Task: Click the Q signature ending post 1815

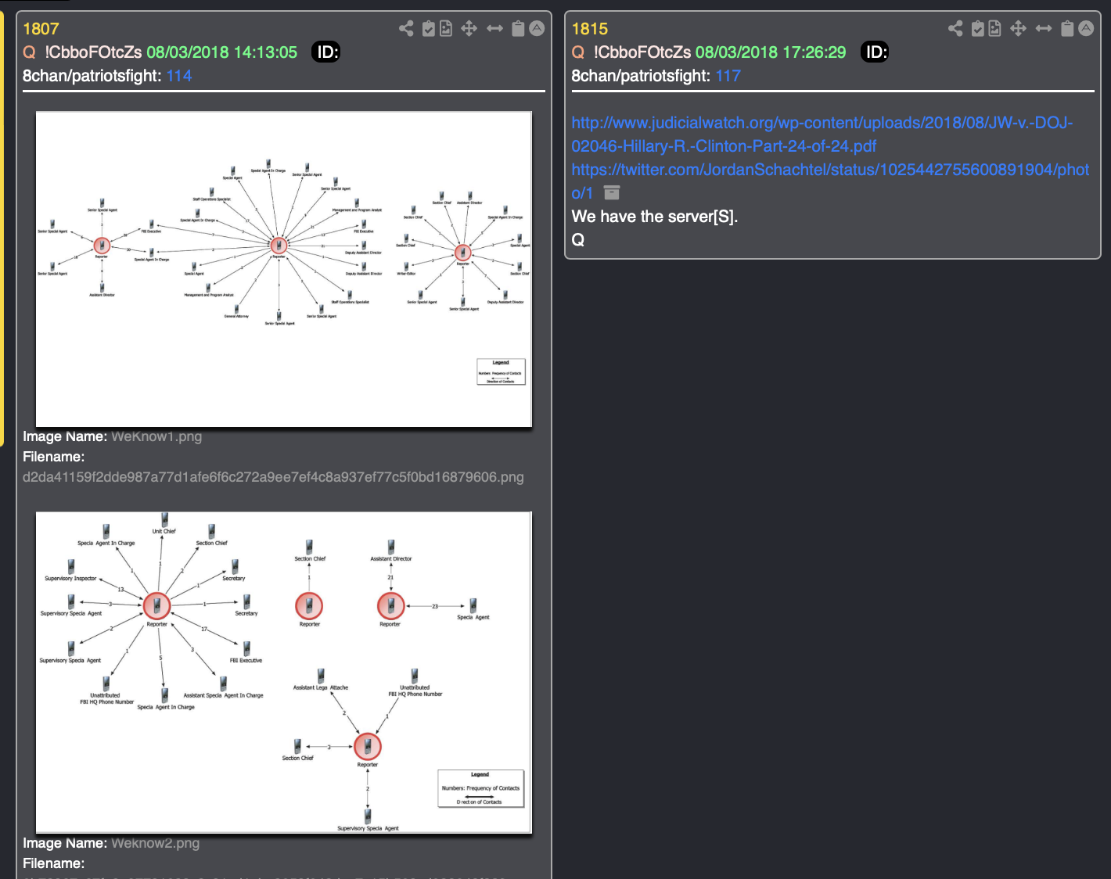Action: (x=578, y=240)
